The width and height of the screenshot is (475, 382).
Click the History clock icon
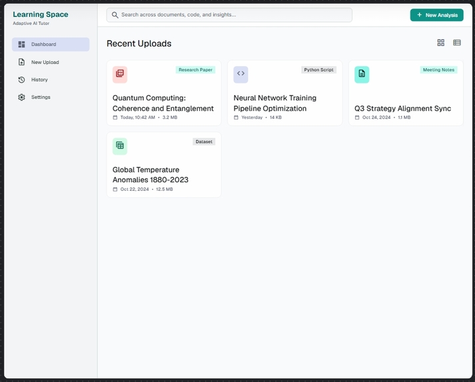pyautogui.click(x=21, y=80)
